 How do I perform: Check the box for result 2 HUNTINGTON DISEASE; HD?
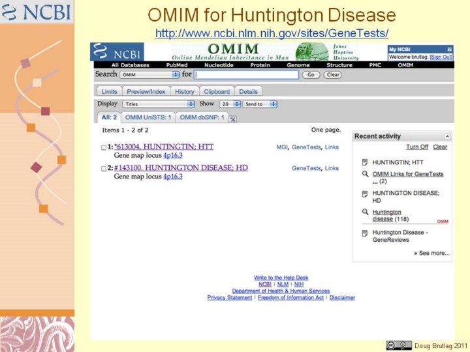coord(103,169)
